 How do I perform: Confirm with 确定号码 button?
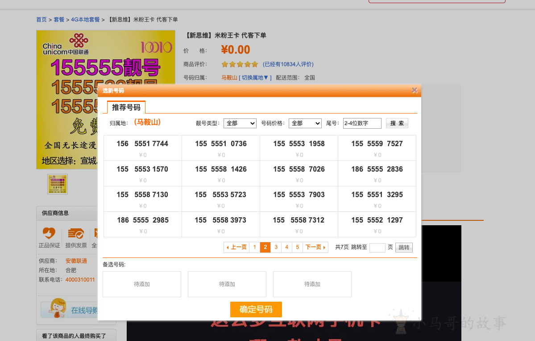(256, 310)
